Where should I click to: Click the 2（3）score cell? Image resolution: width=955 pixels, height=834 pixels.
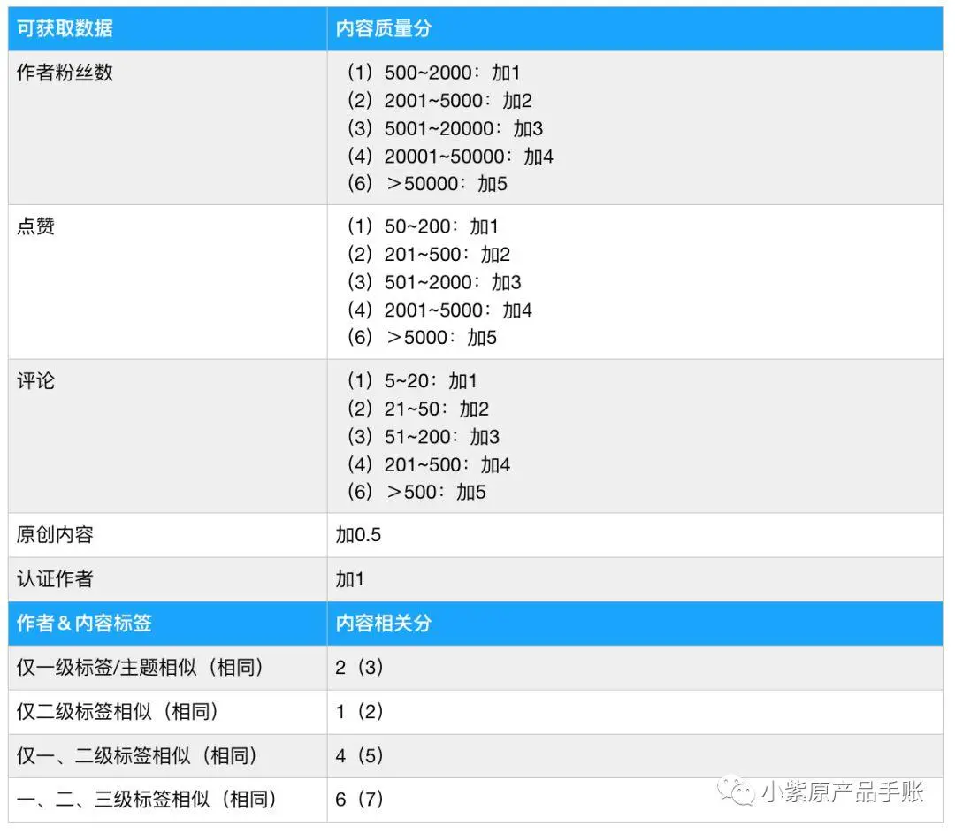[358, 668]
